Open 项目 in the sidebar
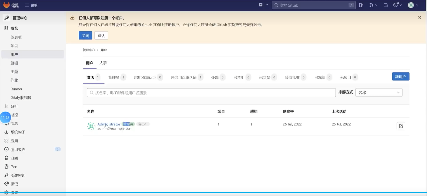Viewport: 427px width, 196px height. pos(14,46)
